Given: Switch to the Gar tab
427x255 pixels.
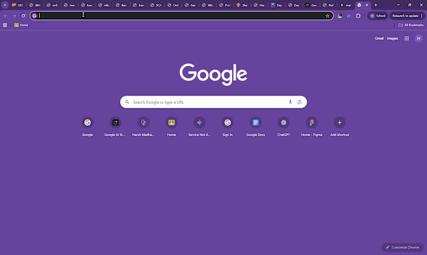Looking at the screenshot, I should tap(191, 5).
